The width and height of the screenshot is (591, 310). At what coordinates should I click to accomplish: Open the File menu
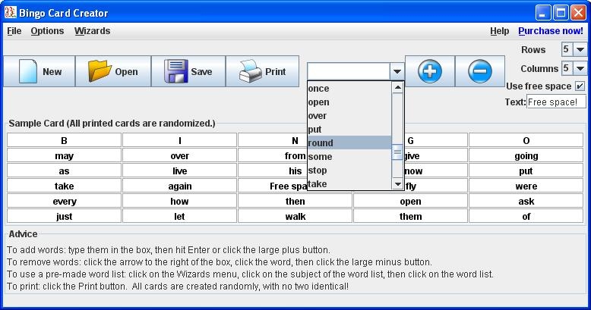pos(14,31)
